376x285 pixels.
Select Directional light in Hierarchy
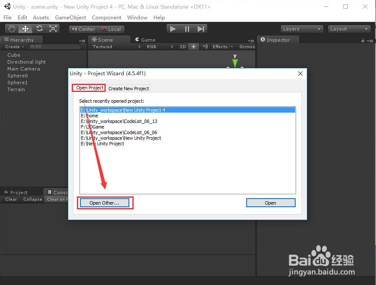click(x=26, y=62)
